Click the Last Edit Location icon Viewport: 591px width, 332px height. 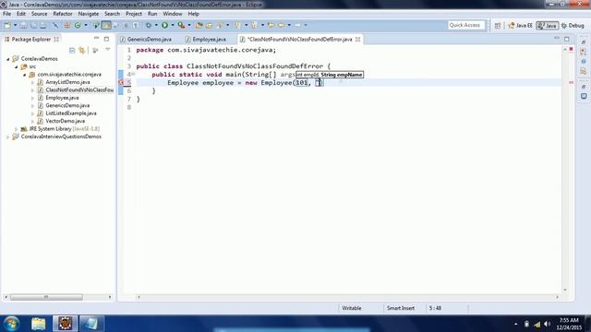(x=271, y=25)
